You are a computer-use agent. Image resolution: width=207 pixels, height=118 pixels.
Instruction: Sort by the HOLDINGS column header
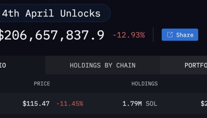click(144, 84)
